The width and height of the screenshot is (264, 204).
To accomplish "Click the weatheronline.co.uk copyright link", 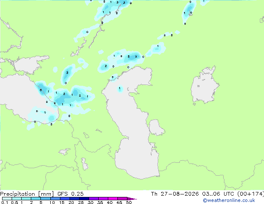I will (x=229, y=200).
